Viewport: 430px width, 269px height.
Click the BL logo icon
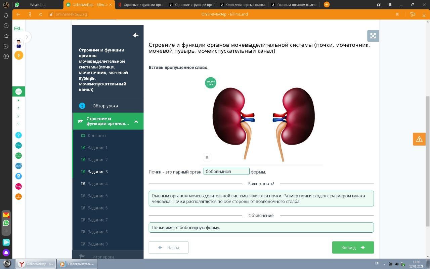click(18, 29)
